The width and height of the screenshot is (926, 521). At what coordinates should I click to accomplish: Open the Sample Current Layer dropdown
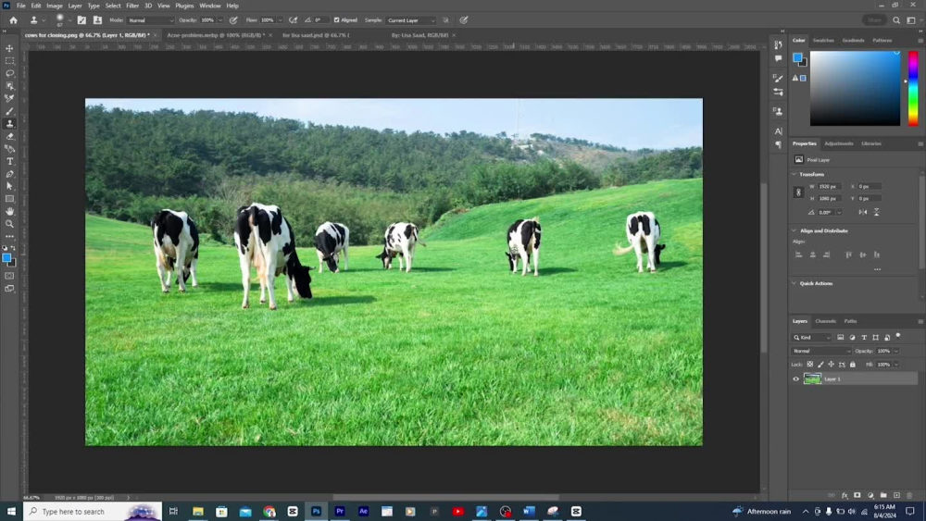(411, 20)
